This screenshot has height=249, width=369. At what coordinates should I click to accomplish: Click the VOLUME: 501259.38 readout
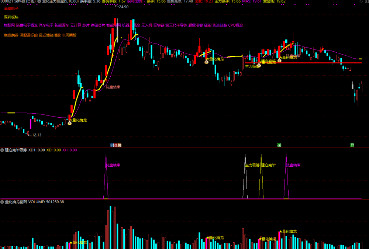point(46,202)
